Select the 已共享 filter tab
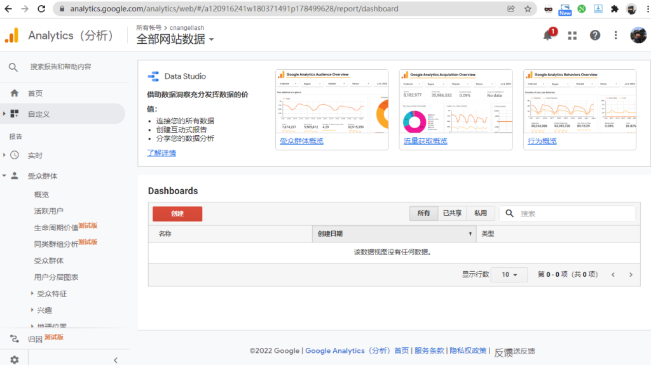The width and height of the screenshot is (651, 365). coord(452,213)
